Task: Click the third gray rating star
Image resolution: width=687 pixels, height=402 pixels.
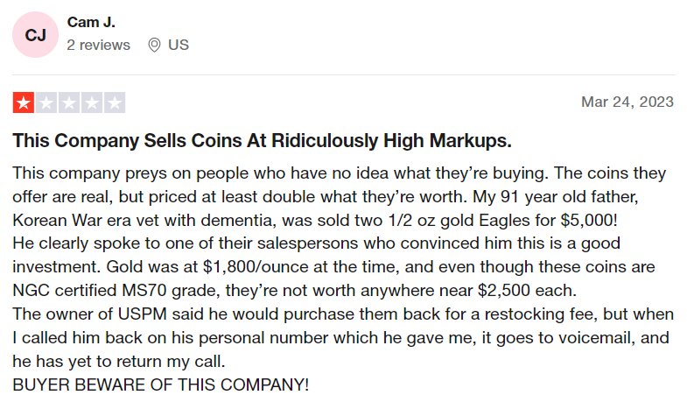Action: pos(69,102)
